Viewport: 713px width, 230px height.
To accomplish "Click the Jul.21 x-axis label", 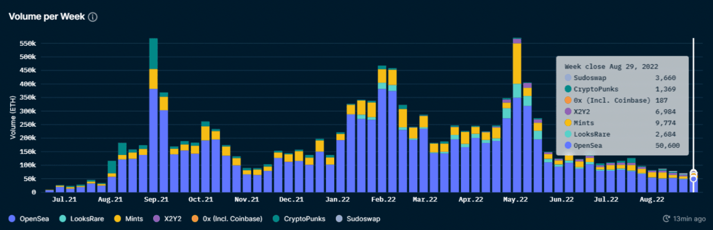I will (x=65, y=200).
